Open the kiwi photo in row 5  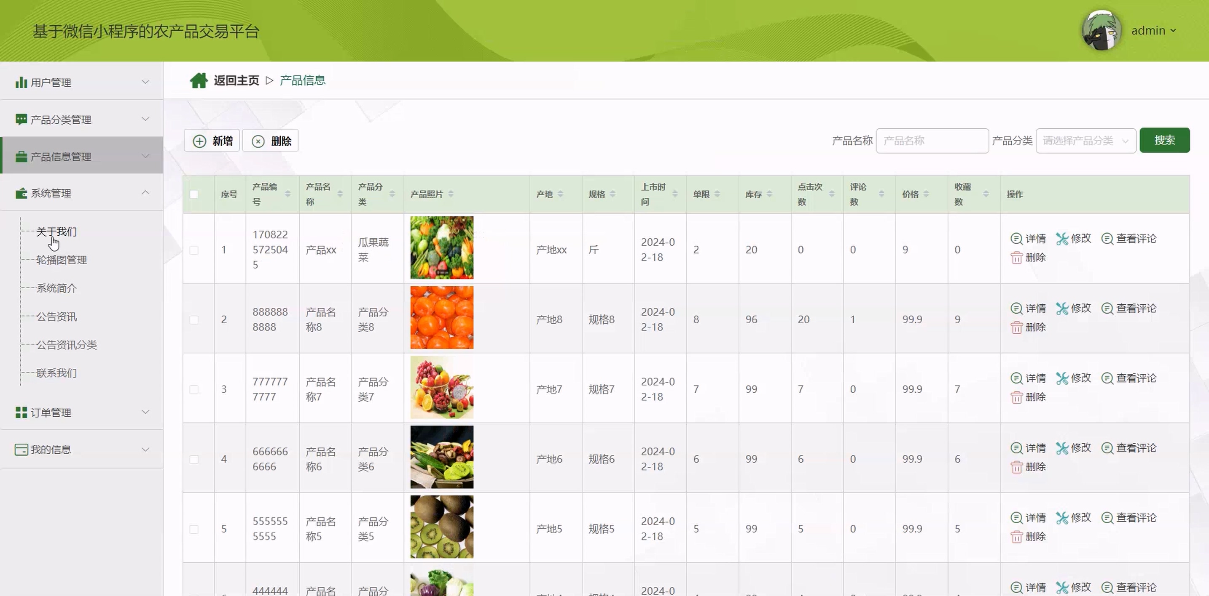tap(442, 527)
